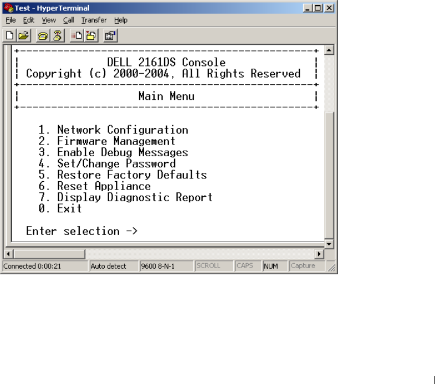
Task: Click '7. Display Diagnostic Report' line
Action: pyautogui.click(x=125, y=197)
